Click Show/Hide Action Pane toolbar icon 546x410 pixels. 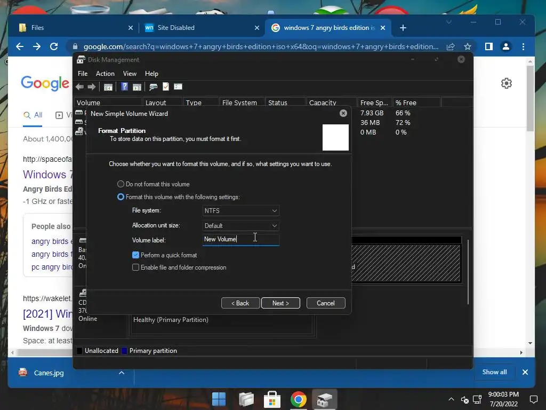(x=137, y=87)
